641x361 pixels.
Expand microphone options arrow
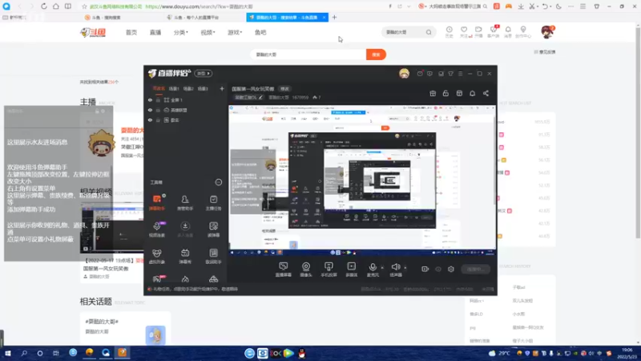coord(382,268)
